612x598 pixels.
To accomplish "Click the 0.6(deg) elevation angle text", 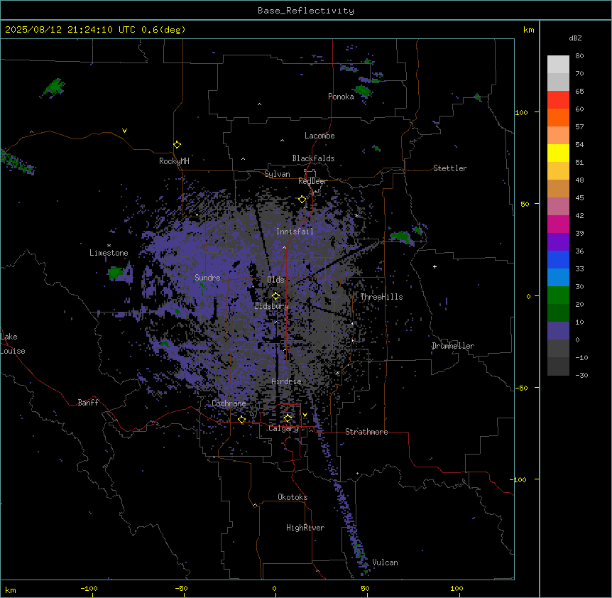I will point(163,30).
